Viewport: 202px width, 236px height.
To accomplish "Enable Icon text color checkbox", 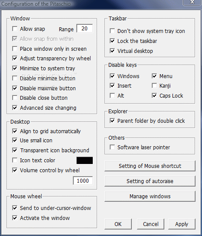I will tap(15, 160).
